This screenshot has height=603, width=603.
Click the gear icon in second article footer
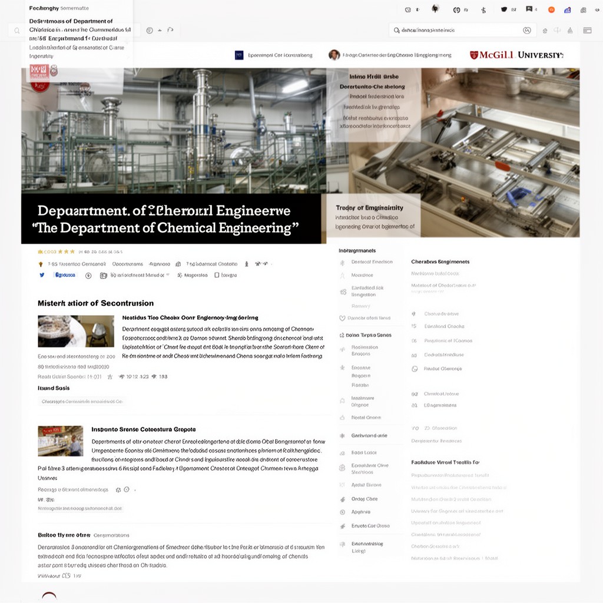point(118,490)
